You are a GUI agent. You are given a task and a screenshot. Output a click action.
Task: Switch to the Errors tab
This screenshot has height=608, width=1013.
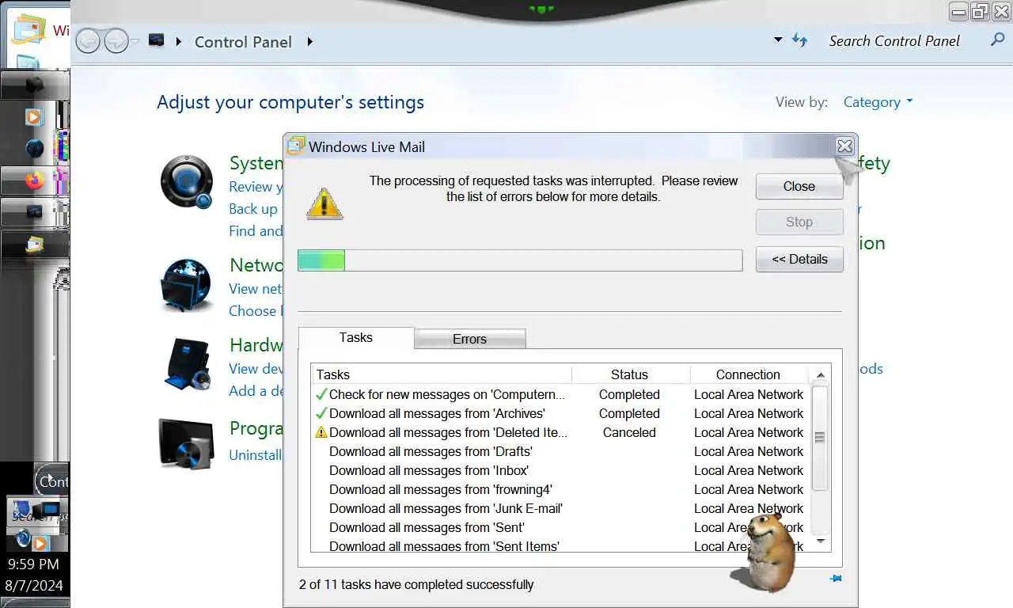coord(469,339)
